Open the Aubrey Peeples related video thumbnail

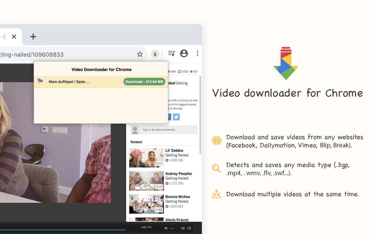point(146,181)
